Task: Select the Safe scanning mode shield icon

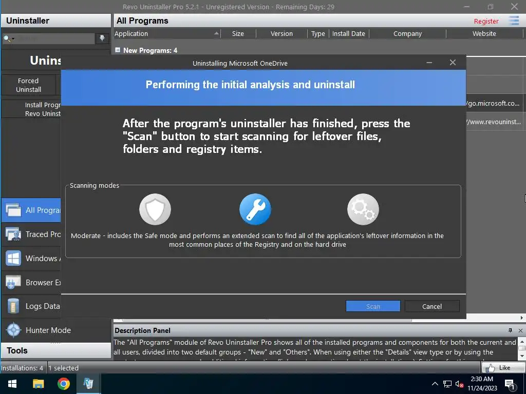Action: (155, 209)
